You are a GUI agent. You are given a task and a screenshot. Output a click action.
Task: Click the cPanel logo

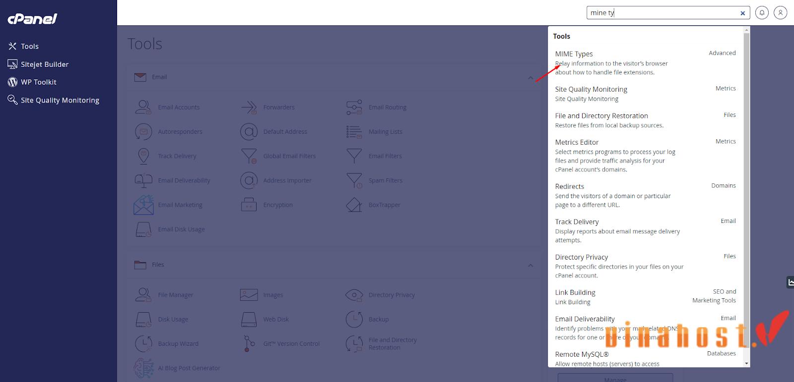pyautogui.click(x=32, y=19)
